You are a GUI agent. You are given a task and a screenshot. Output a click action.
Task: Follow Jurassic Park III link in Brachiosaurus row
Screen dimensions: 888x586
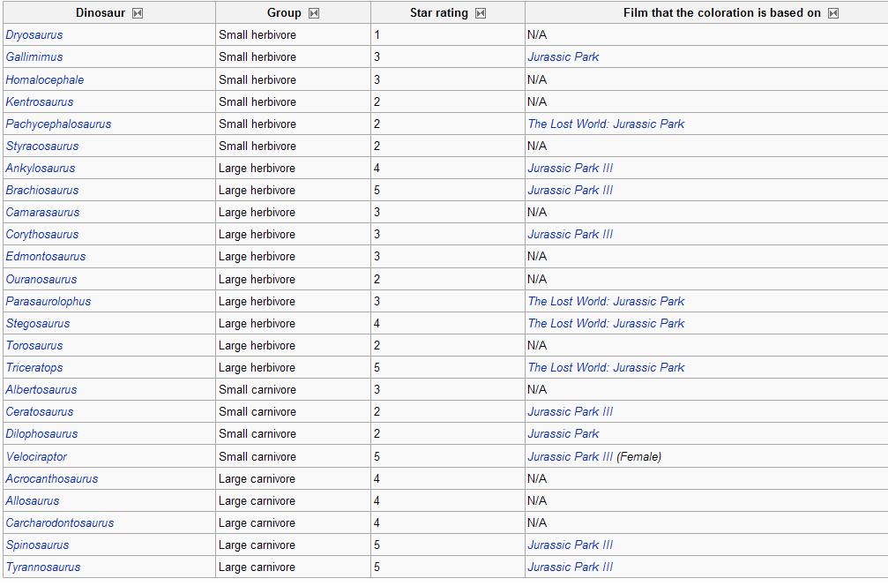[571, 191]
